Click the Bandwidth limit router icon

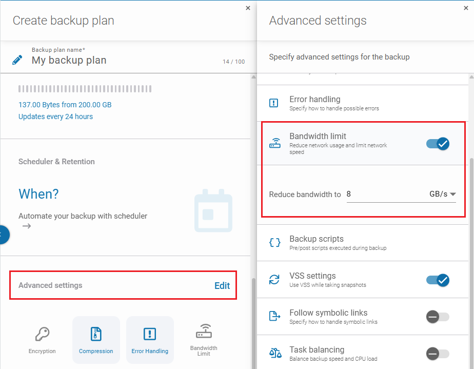pyautogui.click(x=275, y=144)
